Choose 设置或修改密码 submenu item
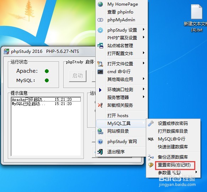 pyautogui.click(x=173, y=124)
